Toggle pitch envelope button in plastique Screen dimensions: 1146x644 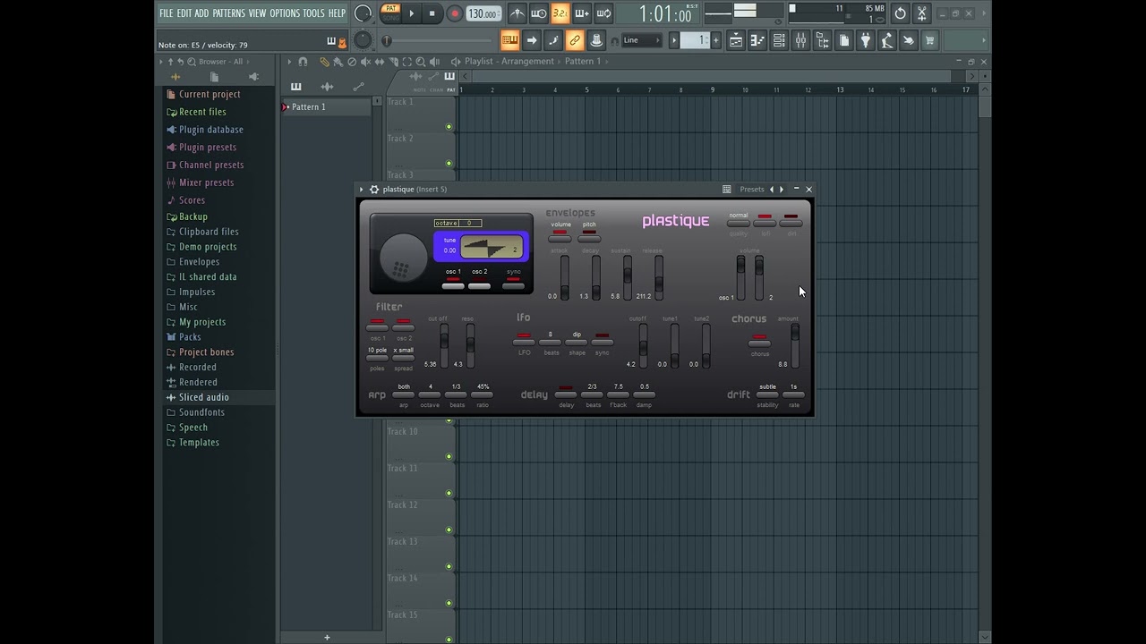click(x=589, y=238)
